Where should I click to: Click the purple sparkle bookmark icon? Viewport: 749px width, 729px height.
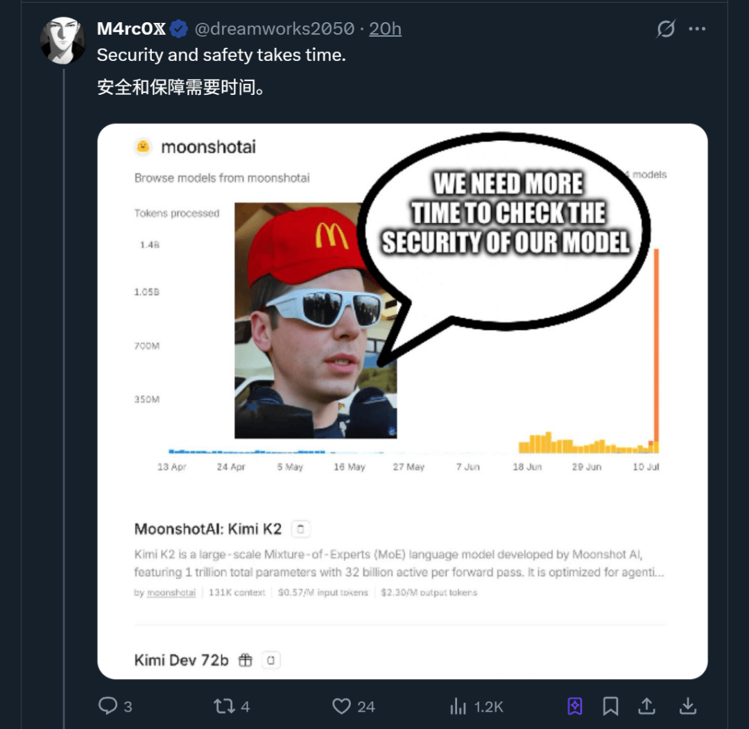pyautogui.click(x=574, y=705)
